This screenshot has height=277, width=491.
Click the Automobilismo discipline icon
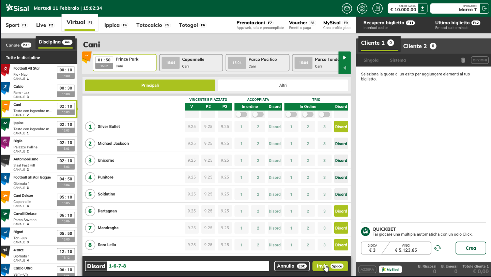point(5,161)
